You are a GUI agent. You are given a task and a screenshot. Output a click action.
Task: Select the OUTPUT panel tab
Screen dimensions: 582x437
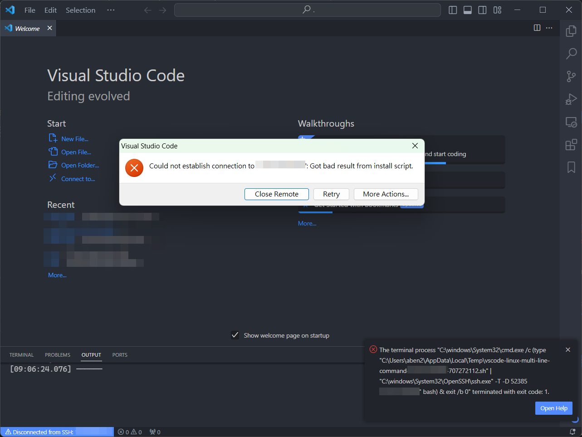pos(91,355)
